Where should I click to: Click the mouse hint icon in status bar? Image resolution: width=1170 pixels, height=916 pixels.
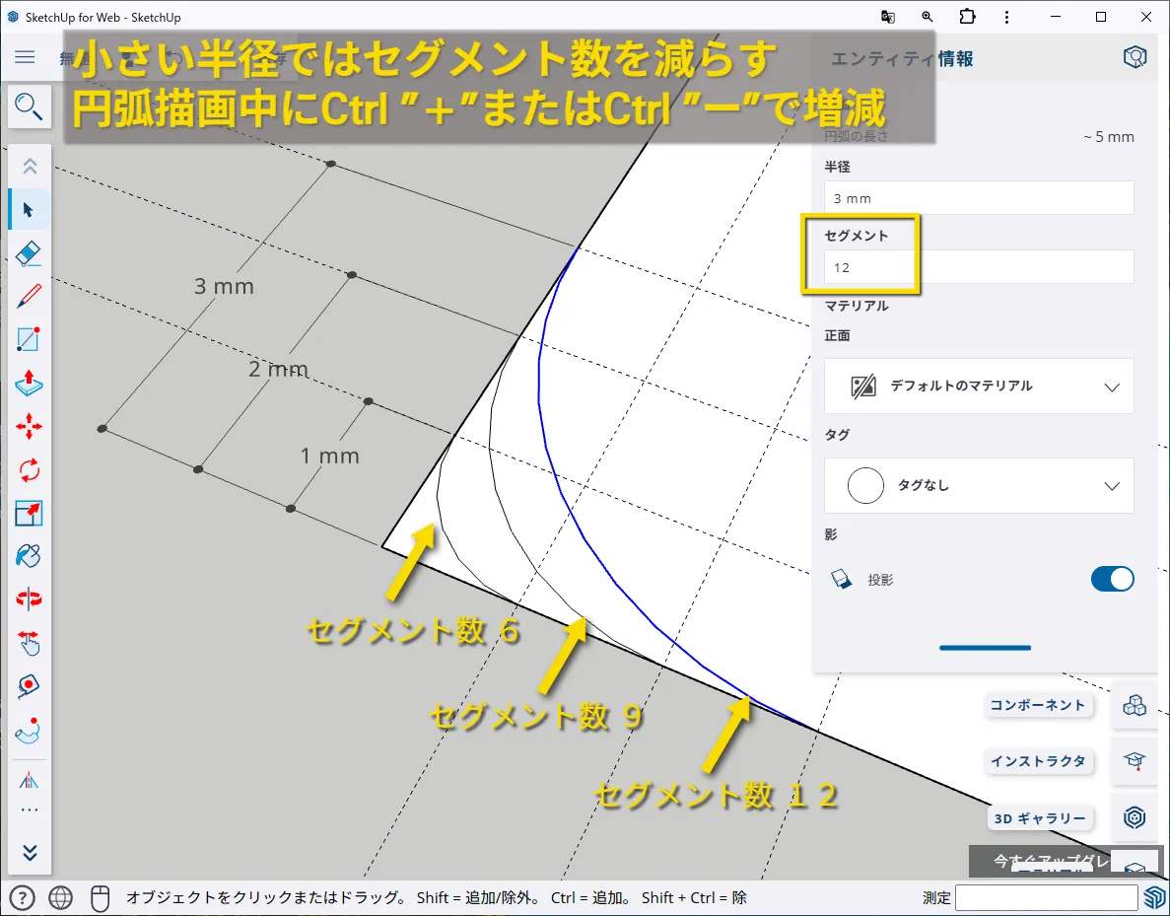pyautogui.click(x=100, y=898)
